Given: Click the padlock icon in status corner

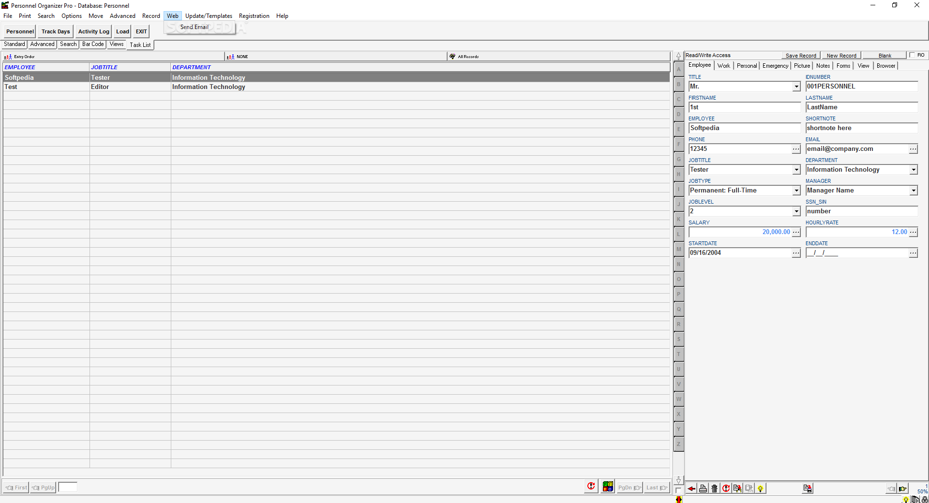Looking at the screenshot, I should 925,500.
